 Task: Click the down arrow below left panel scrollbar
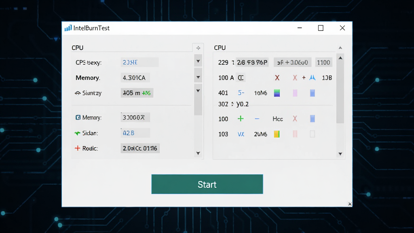[x=198, y=153]
